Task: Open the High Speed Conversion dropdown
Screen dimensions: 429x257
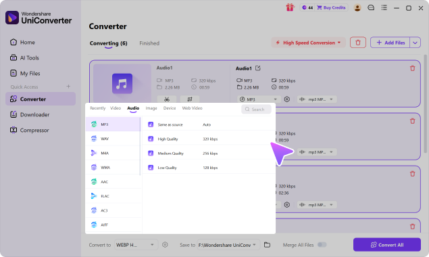Action: pos(308,43)
